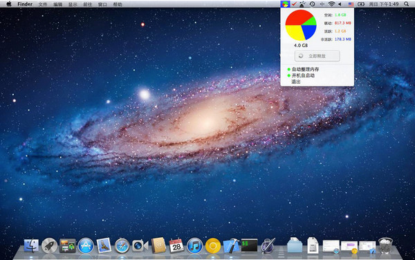Click the red checkmark menu bar icon
This screenshot has height=260, width=415.
pyautogui.click(x=294, y=4)
